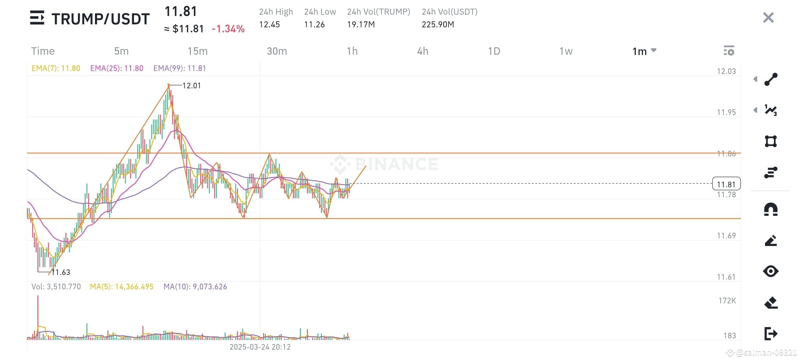Select the trend line drawing tool
800x360 pixels.
771,79
